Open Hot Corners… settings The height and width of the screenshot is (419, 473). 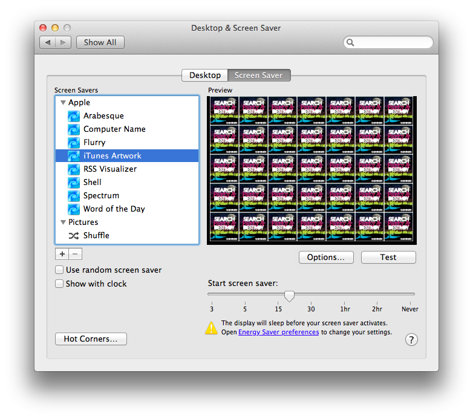pos(91,339)
